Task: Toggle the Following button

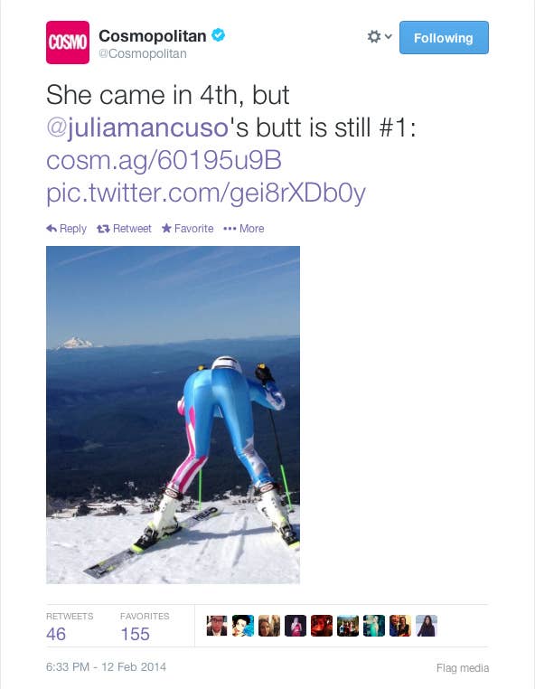Action: click(444, 37)
